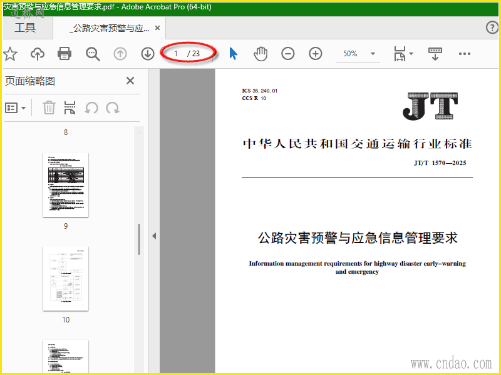Print the document with printer icon
The width and height of the screenshot is (501, 375).
click(65, 54)
